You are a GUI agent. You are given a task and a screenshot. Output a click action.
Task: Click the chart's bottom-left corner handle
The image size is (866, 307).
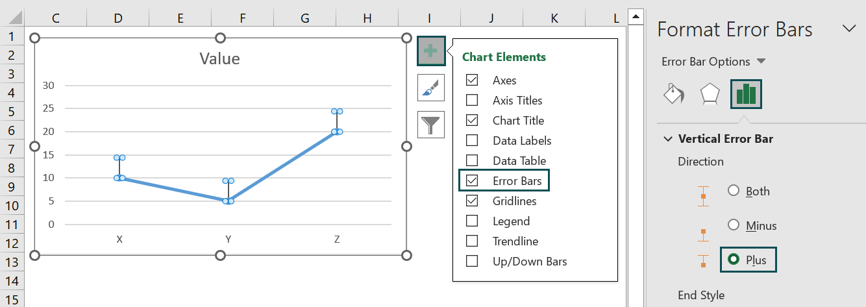click(35, 255)
